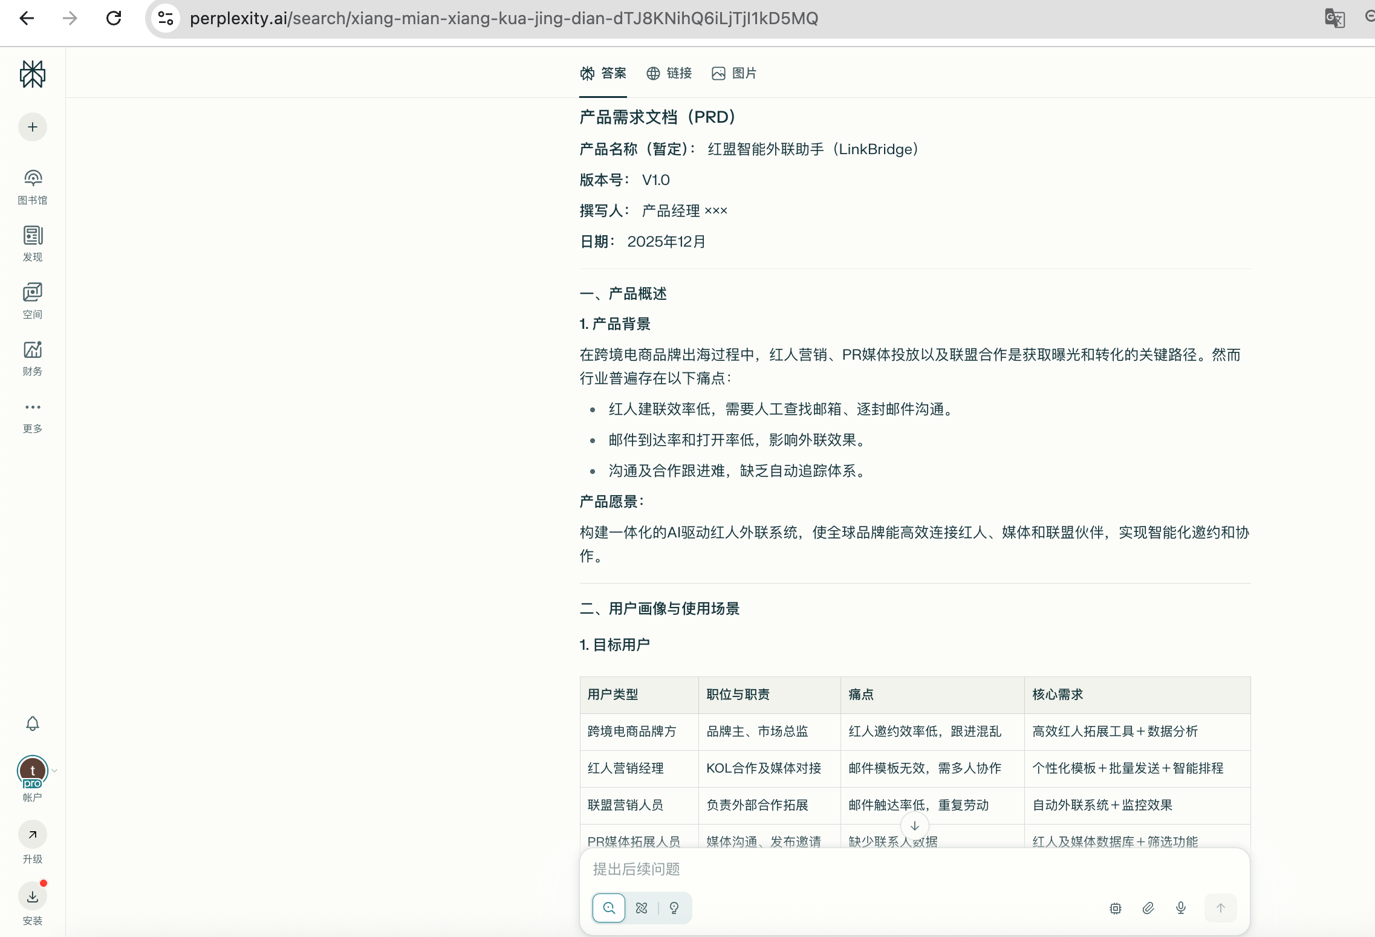This screenshot has height=937, width=1375.
Task: Show 更多 options in sidebar
Action: (33, 417)
